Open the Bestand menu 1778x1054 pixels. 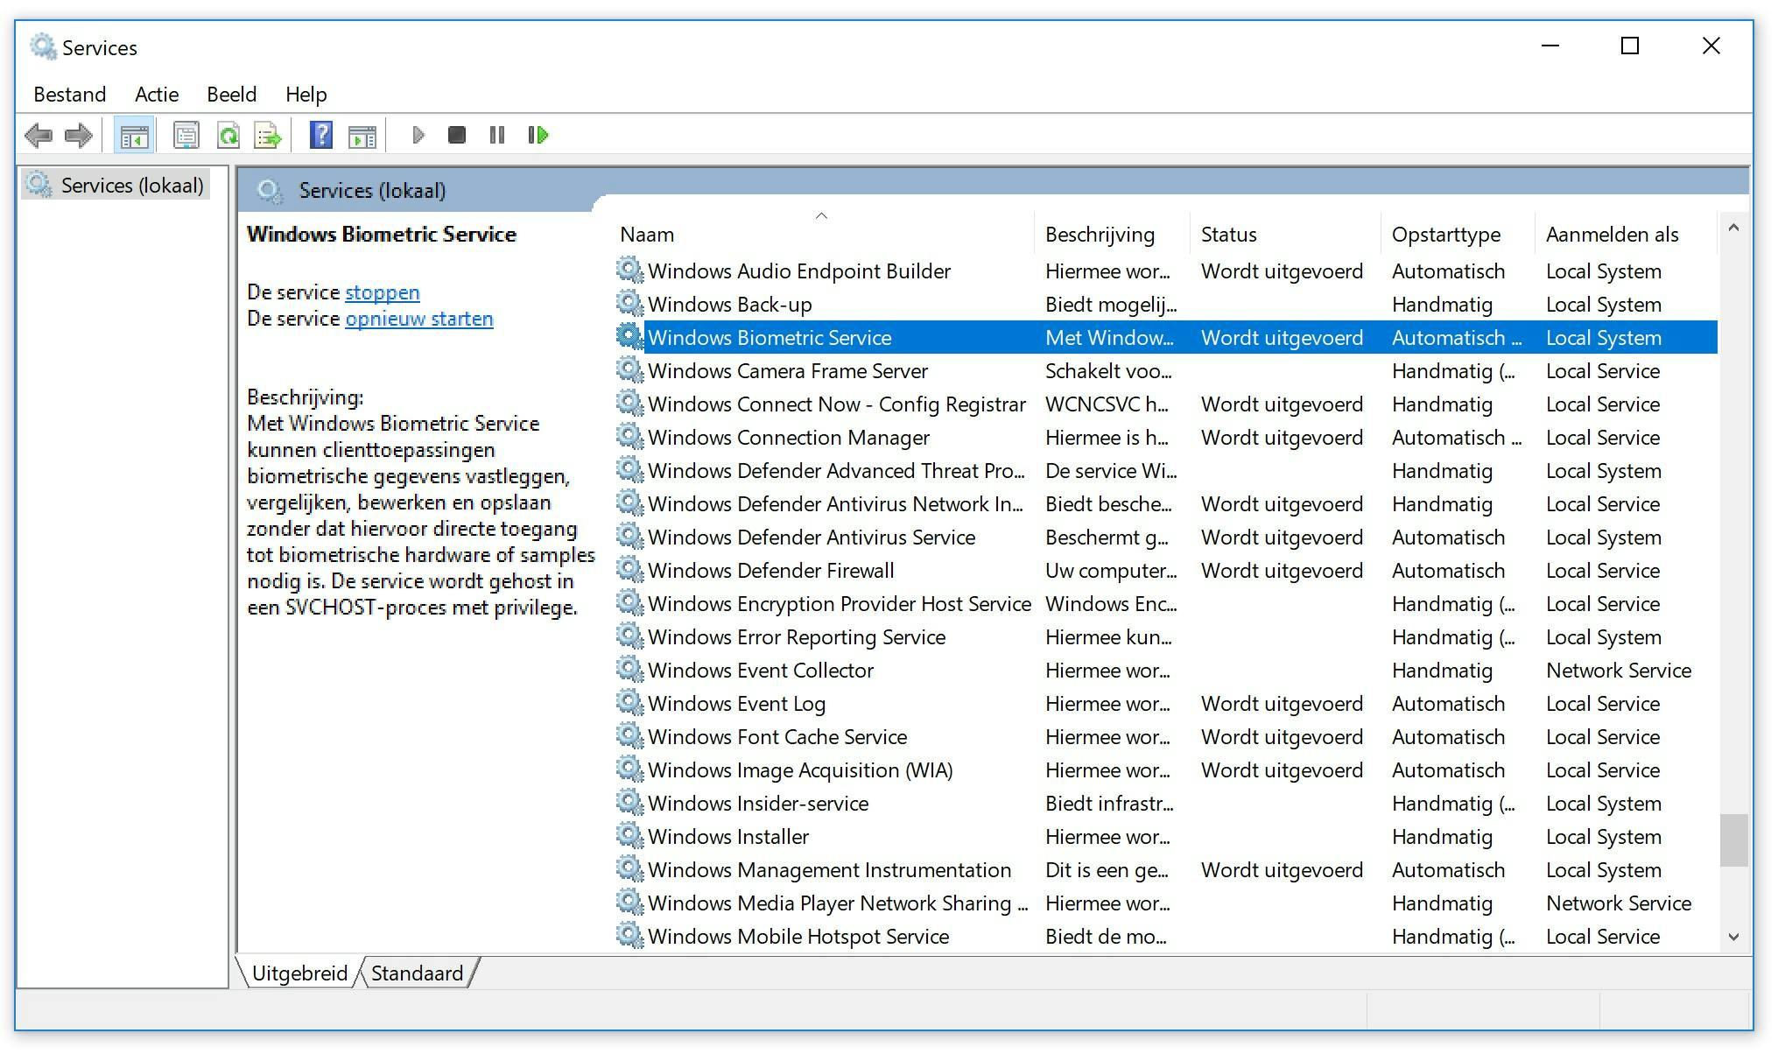point(69,95)
